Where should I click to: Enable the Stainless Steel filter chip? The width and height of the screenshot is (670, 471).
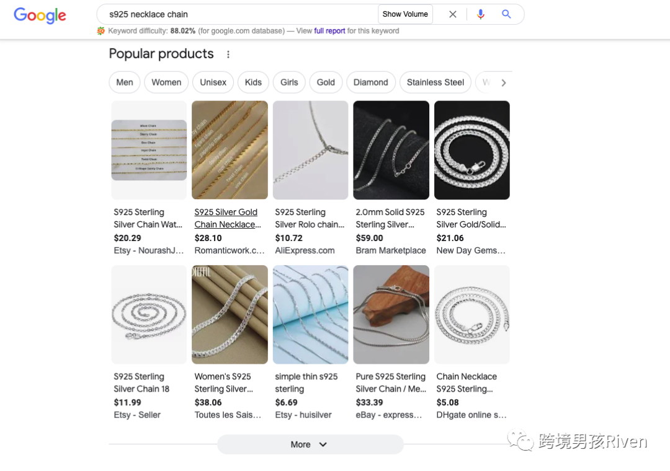[x=435, y=82]
